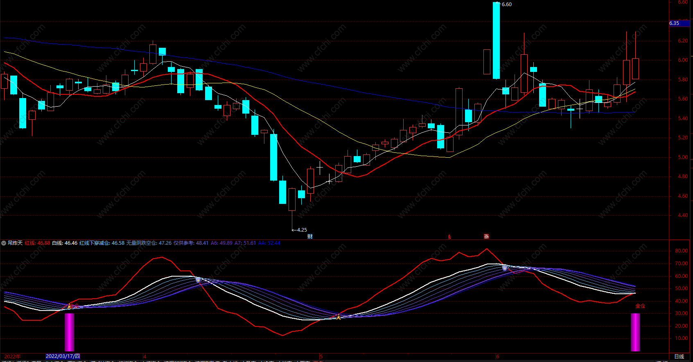Screen dimensions: 693x362
Task: Click the star signal icon at middle crossover
Action: 339,317
